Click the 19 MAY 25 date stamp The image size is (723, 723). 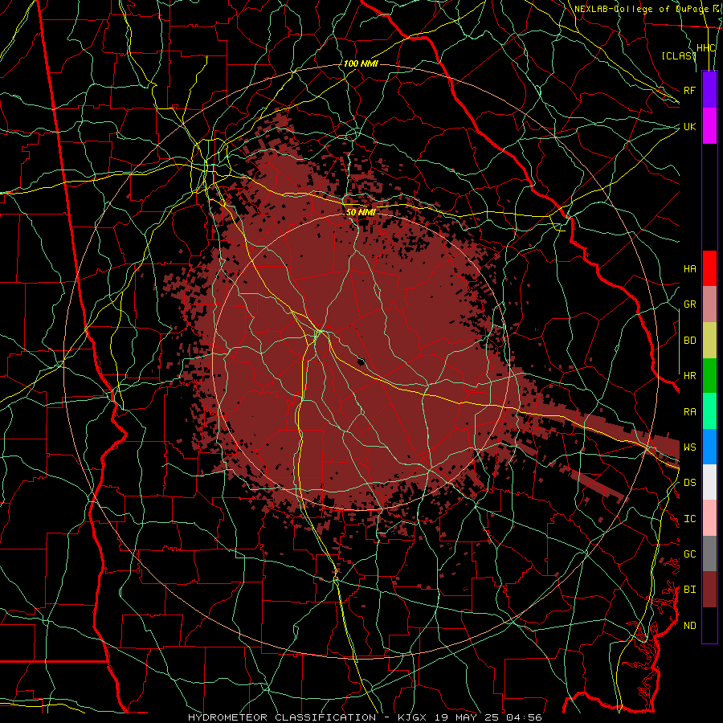468,717
